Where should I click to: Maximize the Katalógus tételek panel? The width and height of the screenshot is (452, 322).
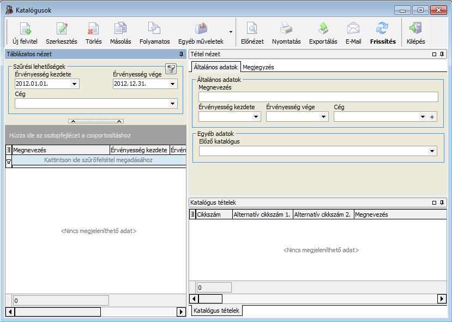[434, 203]
